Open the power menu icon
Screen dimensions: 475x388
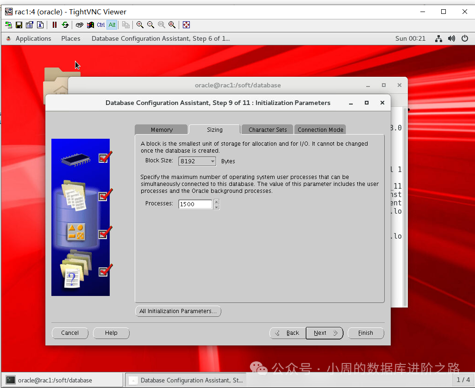pyautogui.click(x=465, y=38)
